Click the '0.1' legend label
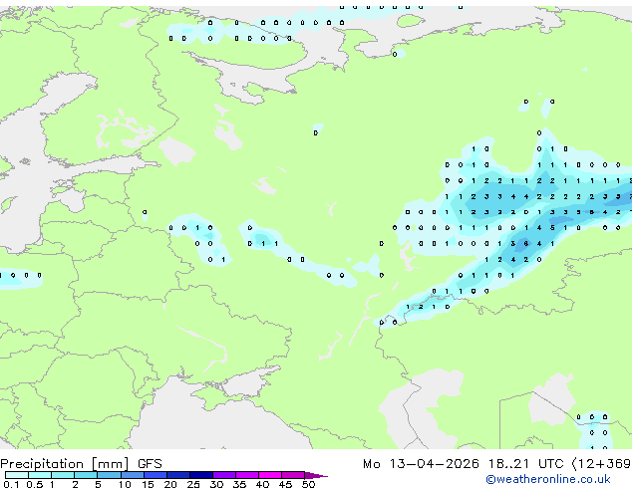The height and width of the screenshot is (488, 632). tap(11, 484)
